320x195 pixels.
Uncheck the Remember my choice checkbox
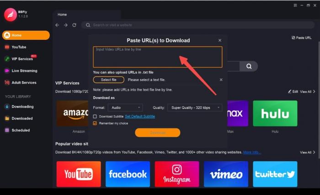[x=95, y=123]
